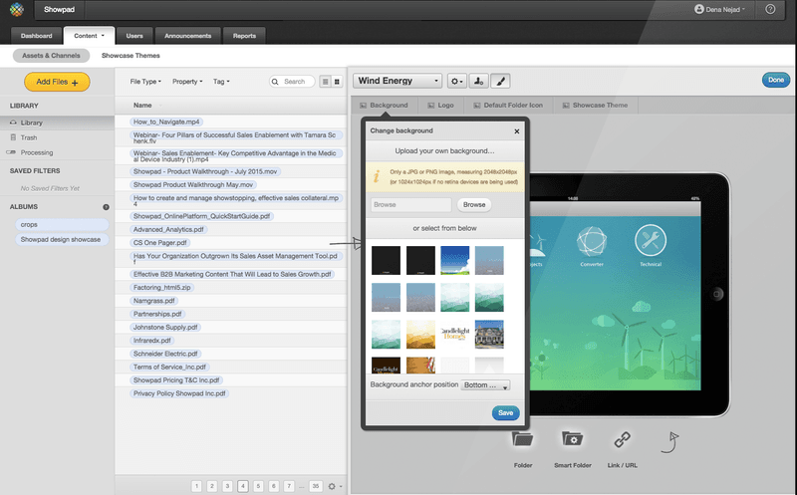Open the crops album
797x495 pixels.
[x=62, y=225]
